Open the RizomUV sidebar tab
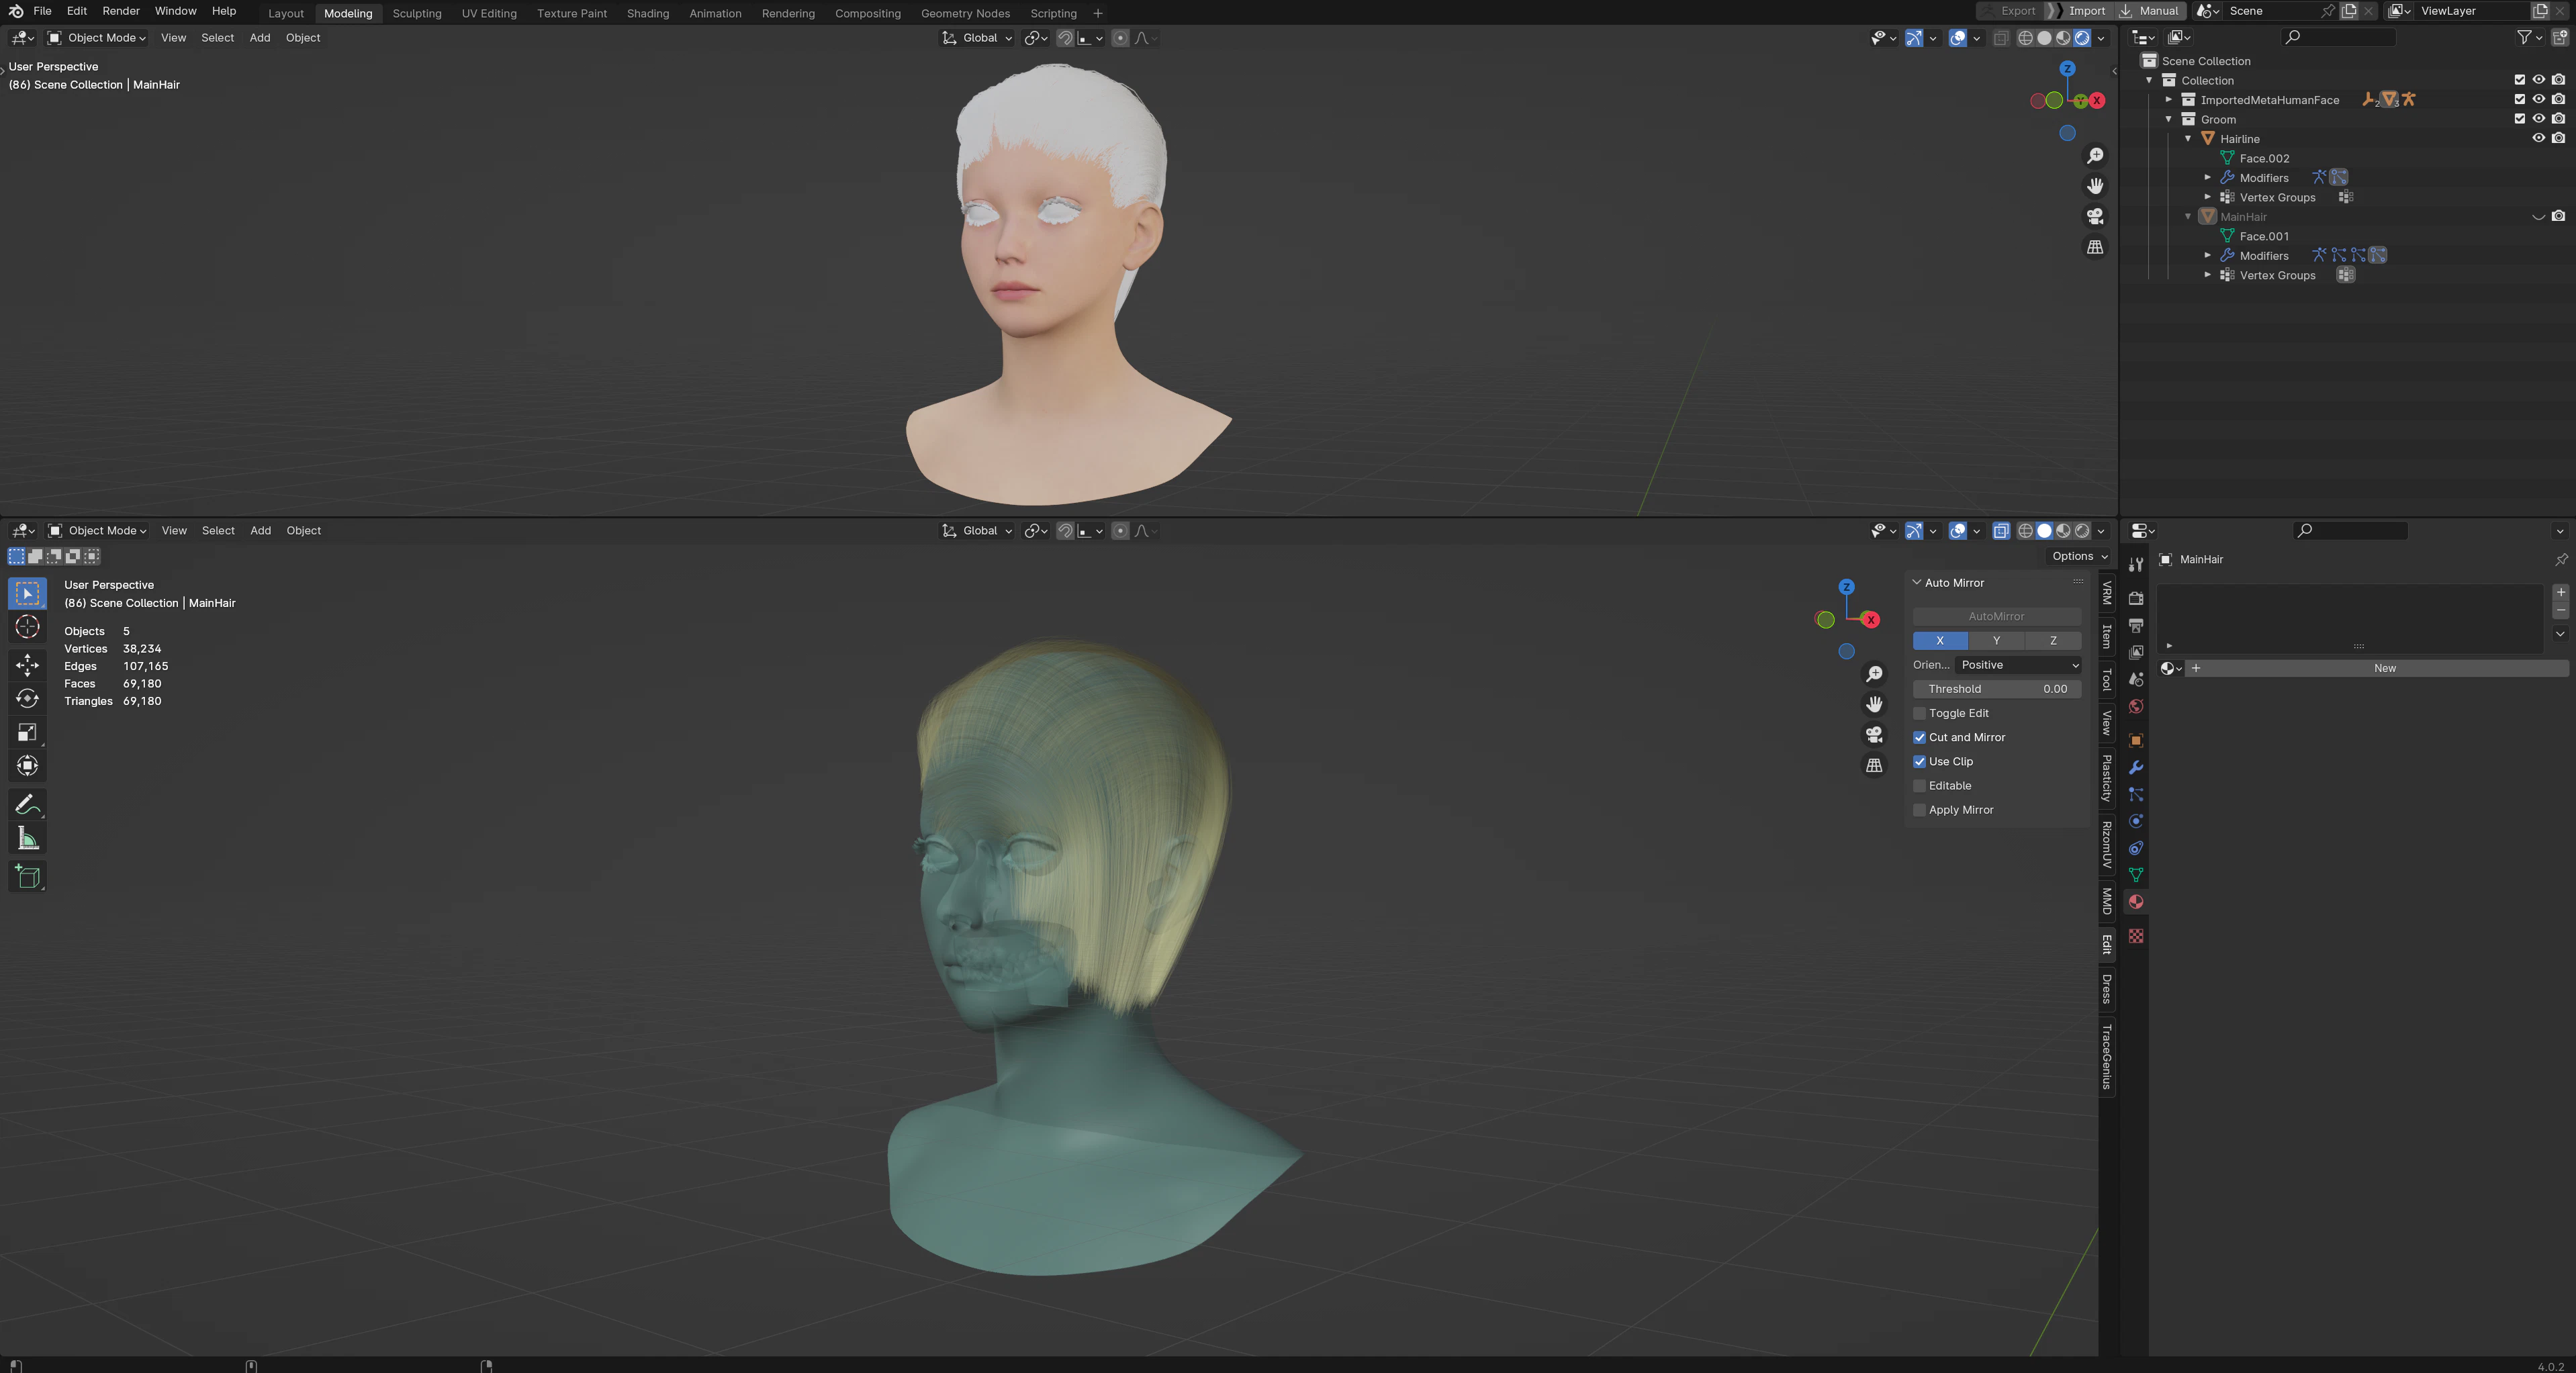The height and width of the screenshot is (1373, 2576). point(2107,844)
